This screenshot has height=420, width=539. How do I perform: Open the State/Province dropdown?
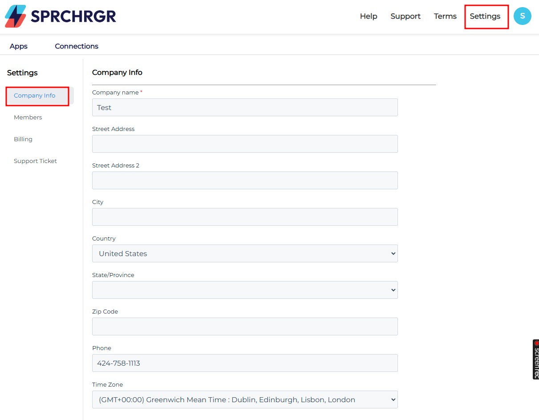click(x=245, y=290)
